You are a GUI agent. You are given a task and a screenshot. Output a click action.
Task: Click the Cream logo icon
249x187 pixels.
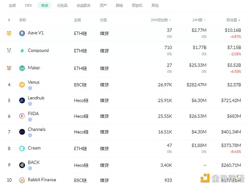22,148
